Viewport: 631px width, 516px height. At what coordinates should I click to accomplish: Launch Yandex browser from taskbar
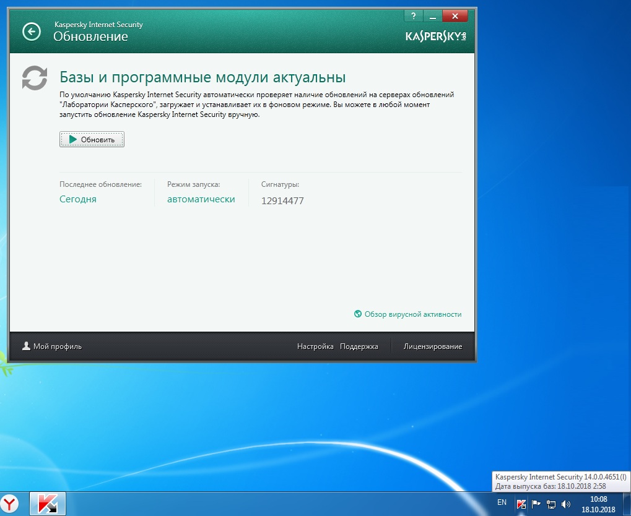10,504
